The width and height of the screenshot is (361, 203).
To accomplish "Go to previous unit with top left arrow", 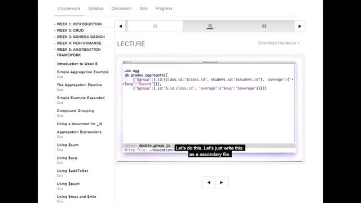I will click(120, 27).
